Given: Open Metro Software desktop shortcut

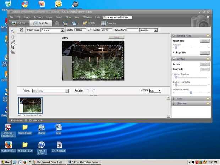Looking at the screenshot, I should pyautogui.click(x=42, y=148).
